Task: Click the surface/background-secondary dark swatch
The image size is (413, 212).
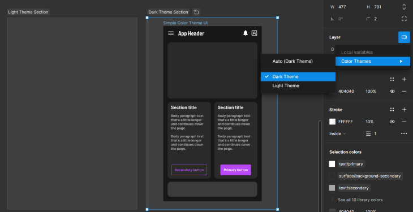Action: (332, 176)
